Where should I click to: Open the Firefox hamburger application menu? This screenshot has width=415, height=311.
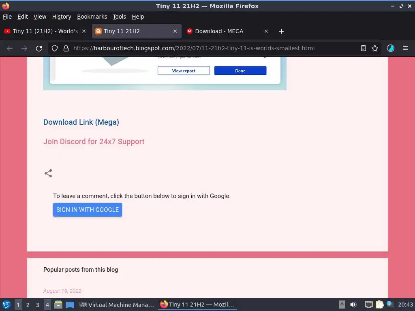click(x=405, y=48)
